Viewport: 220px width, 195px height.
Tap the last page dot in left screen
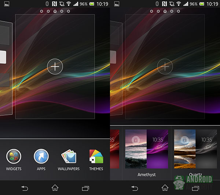click(x=69, y=11)
